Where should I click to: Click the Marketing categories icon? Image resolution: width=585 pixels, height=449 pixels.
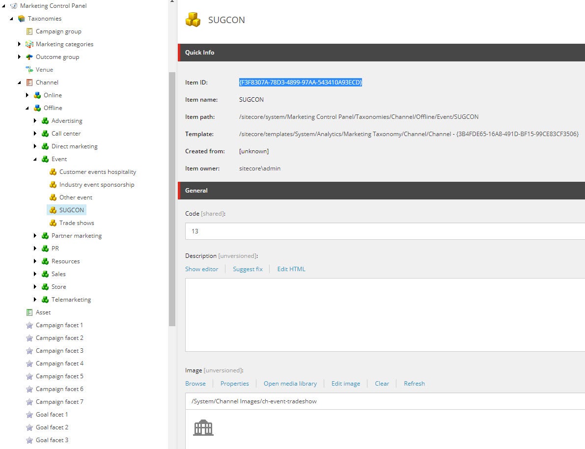[28, 44]
